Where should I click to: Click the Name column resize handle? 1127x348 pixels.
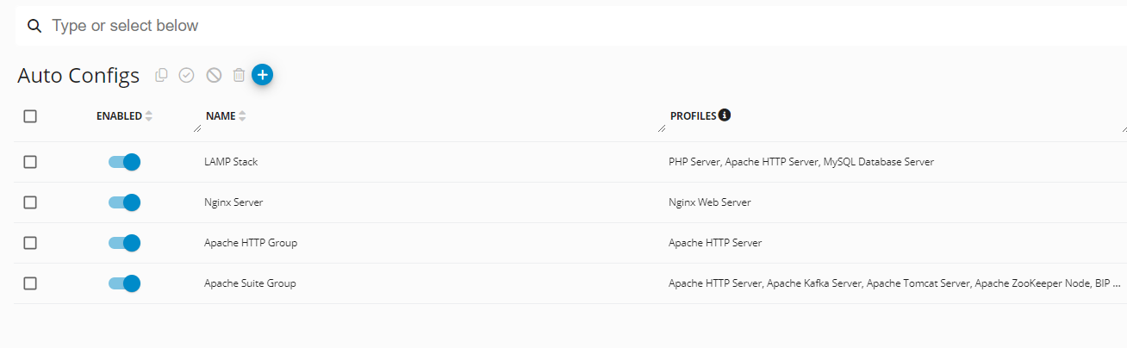(661, 128)
